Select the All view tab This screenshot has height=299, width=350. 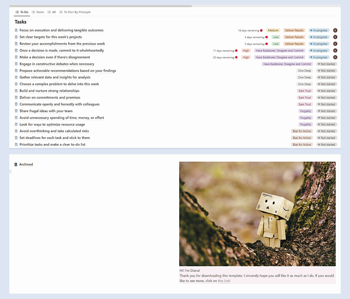click(x=52, y=12)
